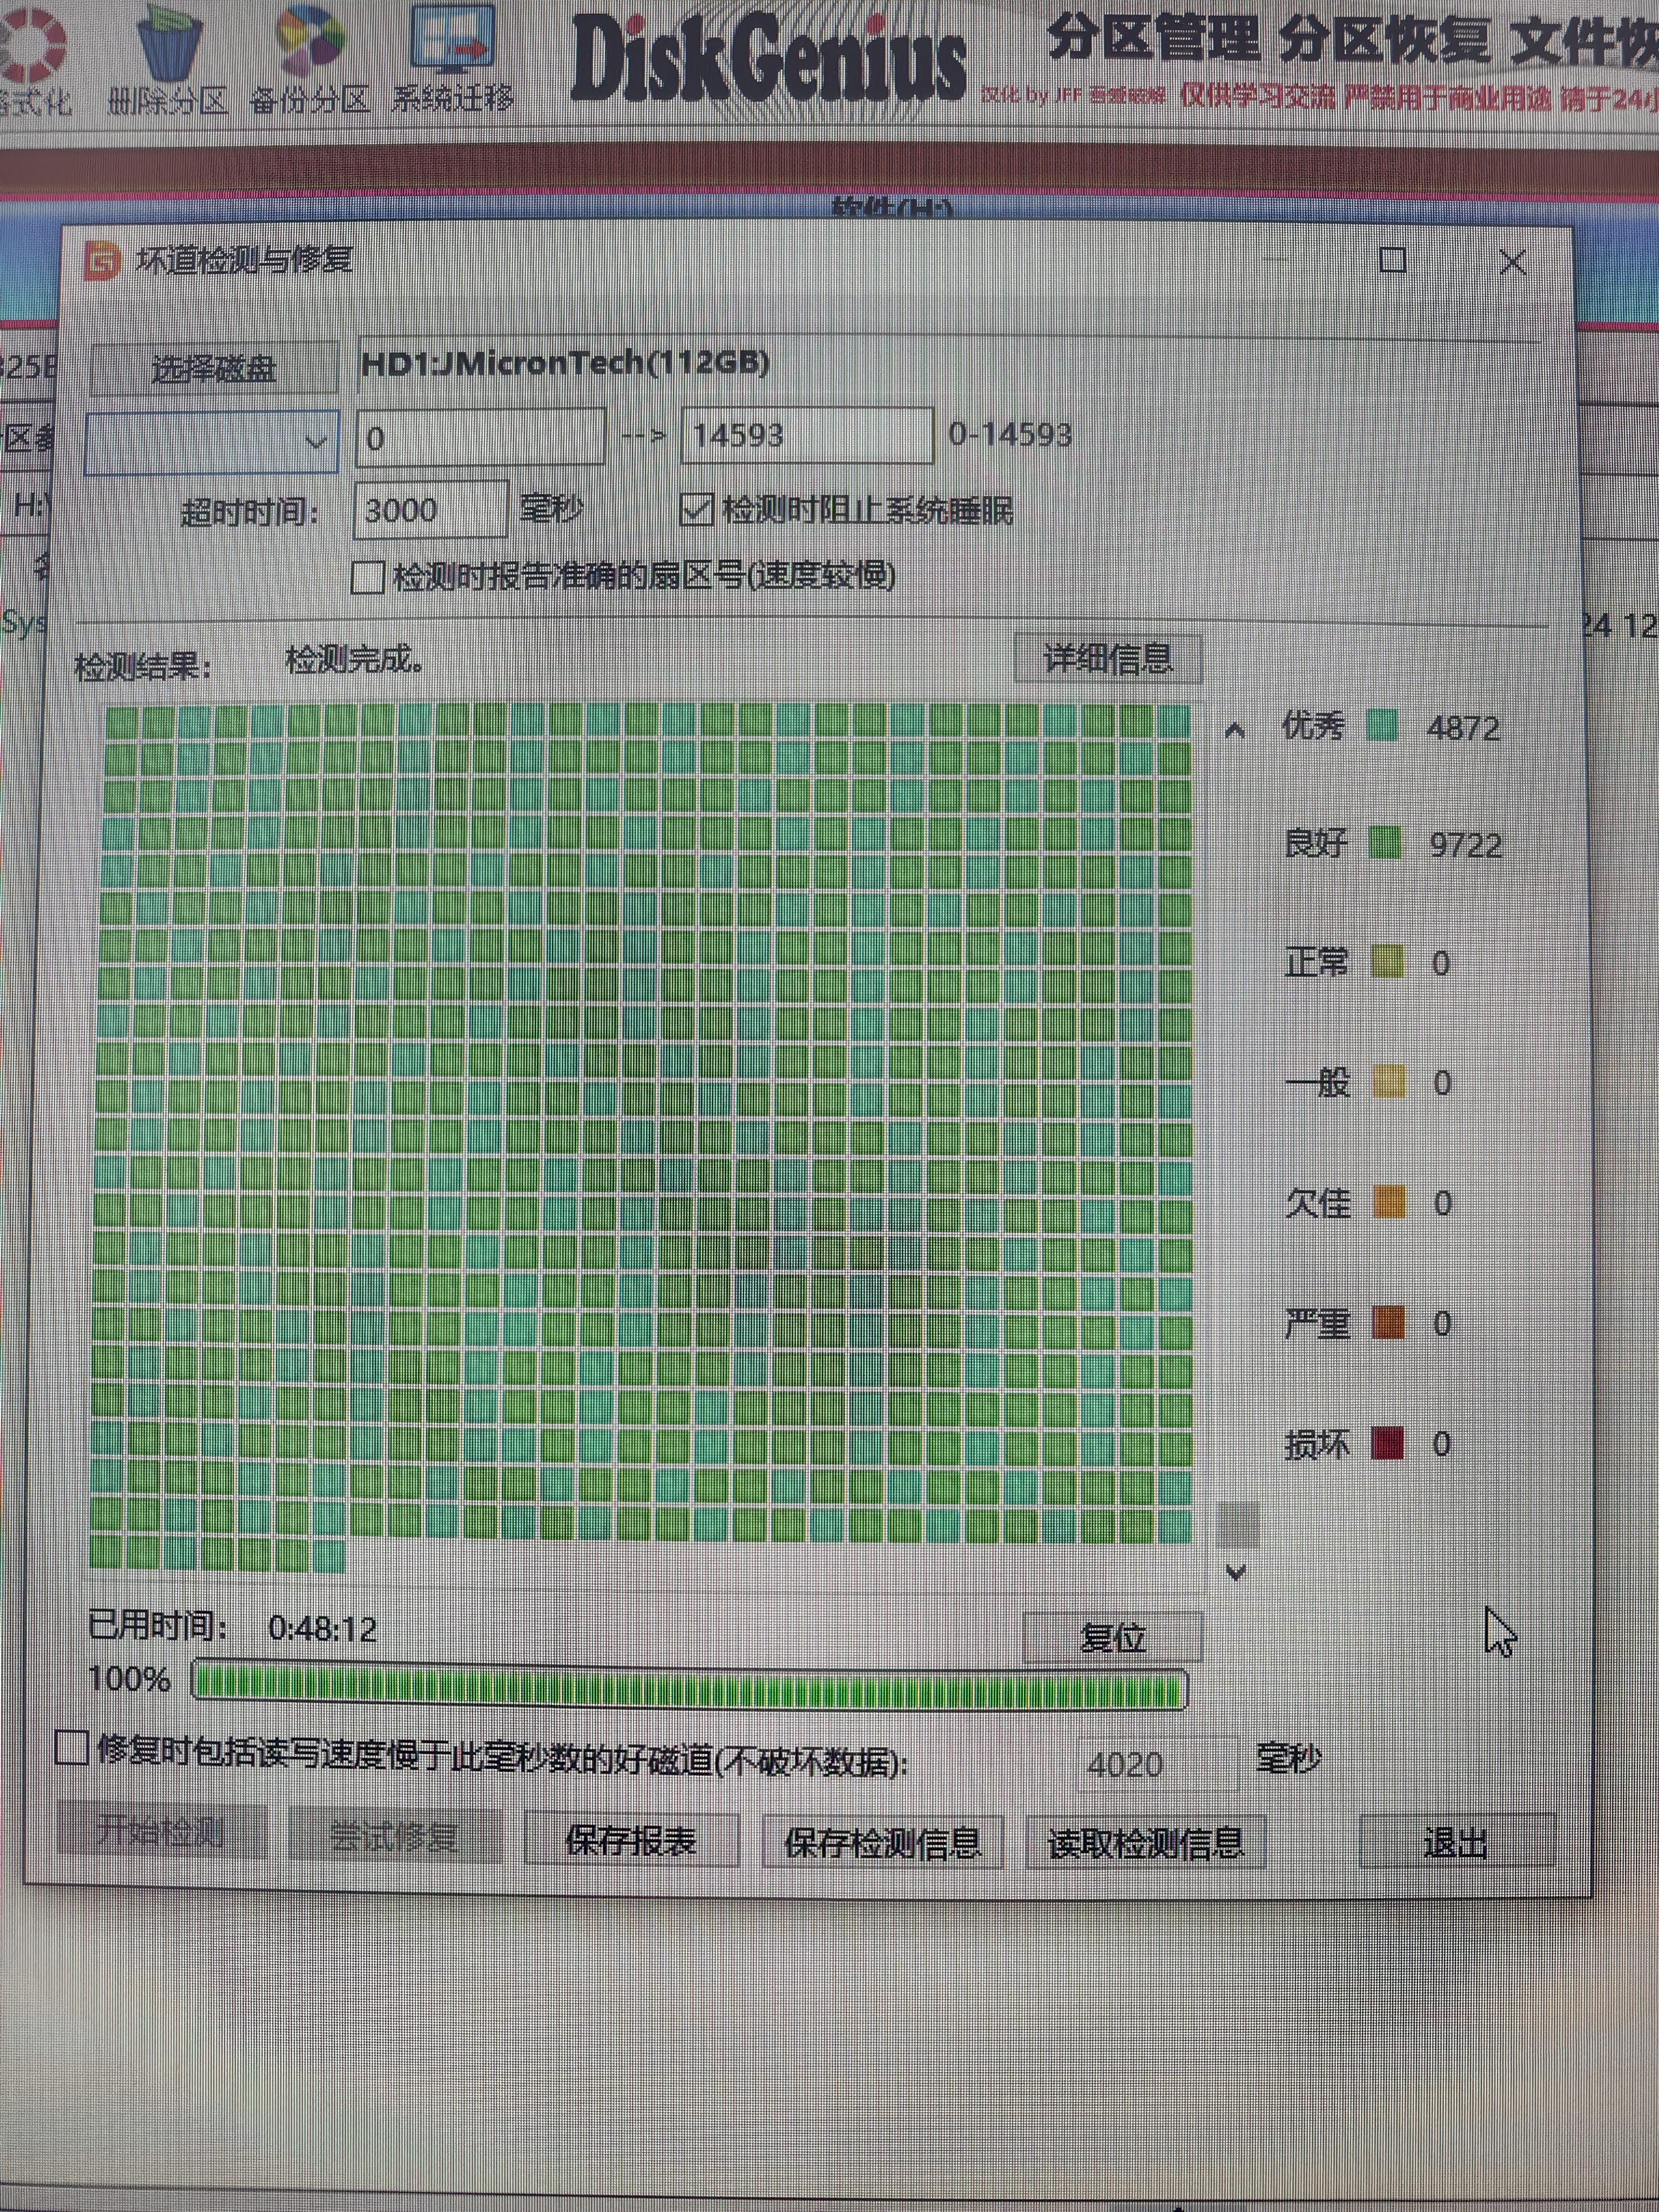This screenshot has height=2212, width=1659.
Task: Click the Normal (正常) olive color swatch
Action: (x=1387, y=962)
